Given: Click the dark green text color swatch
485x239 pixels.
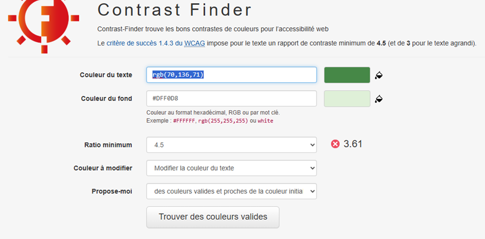Looking at the screenshot, I should coord(347,75).
